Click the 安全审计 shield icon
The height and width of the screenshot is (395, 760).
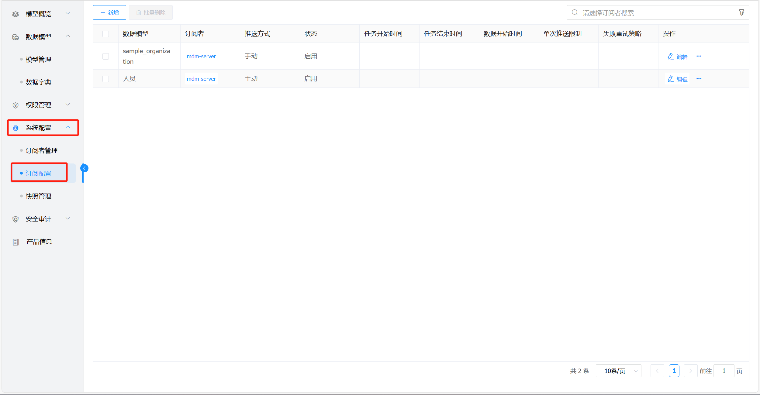(16, 219)
